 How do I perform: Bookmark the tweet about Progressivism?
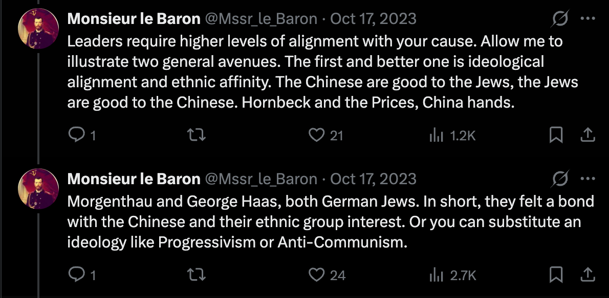click(x=556, y=275)
